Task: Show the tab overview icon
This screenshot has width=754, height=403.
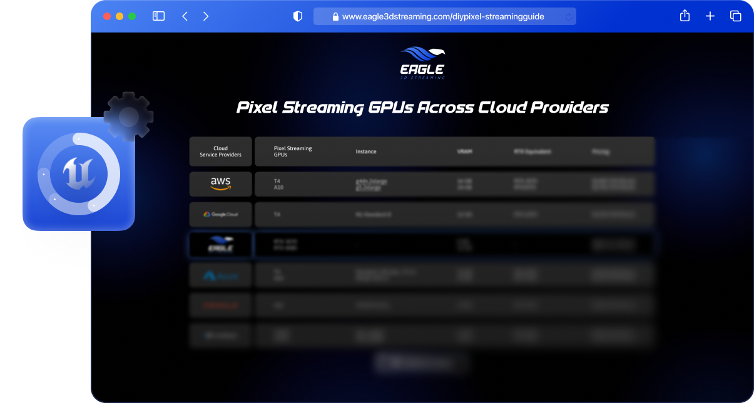Action: pos(735,16)
